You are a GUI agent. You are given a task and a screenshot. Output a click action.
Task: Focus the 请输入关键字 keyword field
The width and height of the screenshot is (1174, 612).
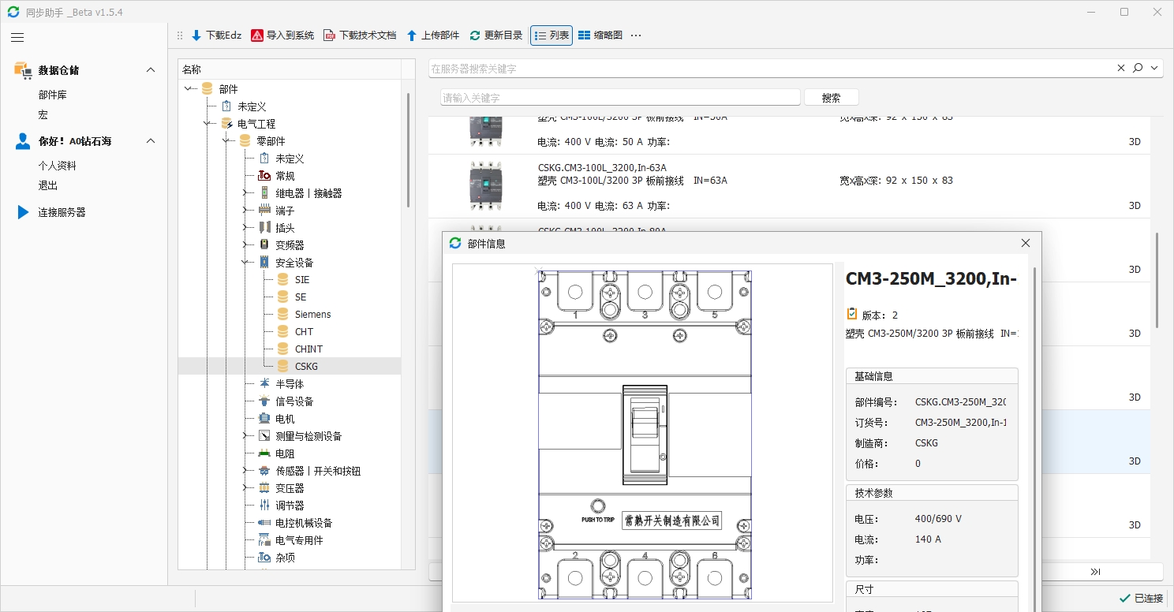click(x=621, y=97)
